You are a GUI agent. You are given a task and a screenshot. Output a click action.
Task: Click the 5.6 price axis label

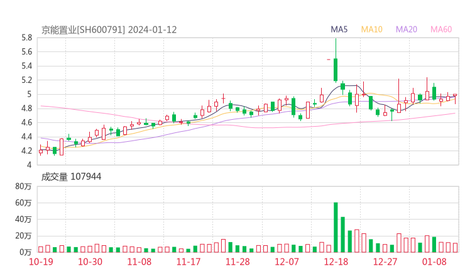(26, 52)
